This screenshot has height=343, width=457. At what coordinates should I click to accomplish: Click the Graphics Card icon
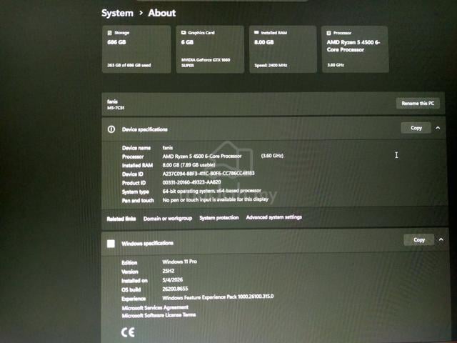[x=184, y=33]
